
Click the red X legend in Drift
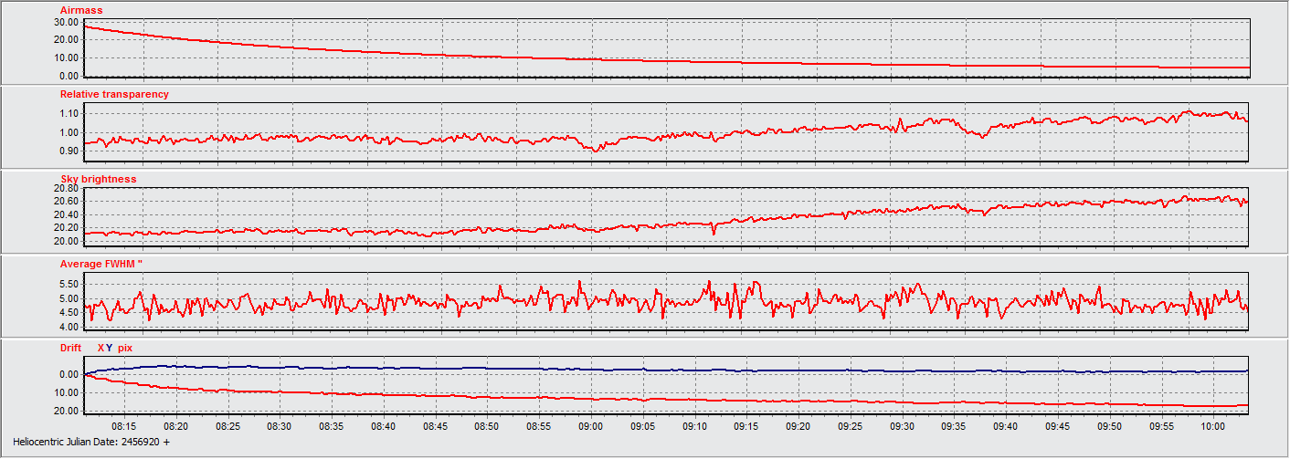pos(100,348)
